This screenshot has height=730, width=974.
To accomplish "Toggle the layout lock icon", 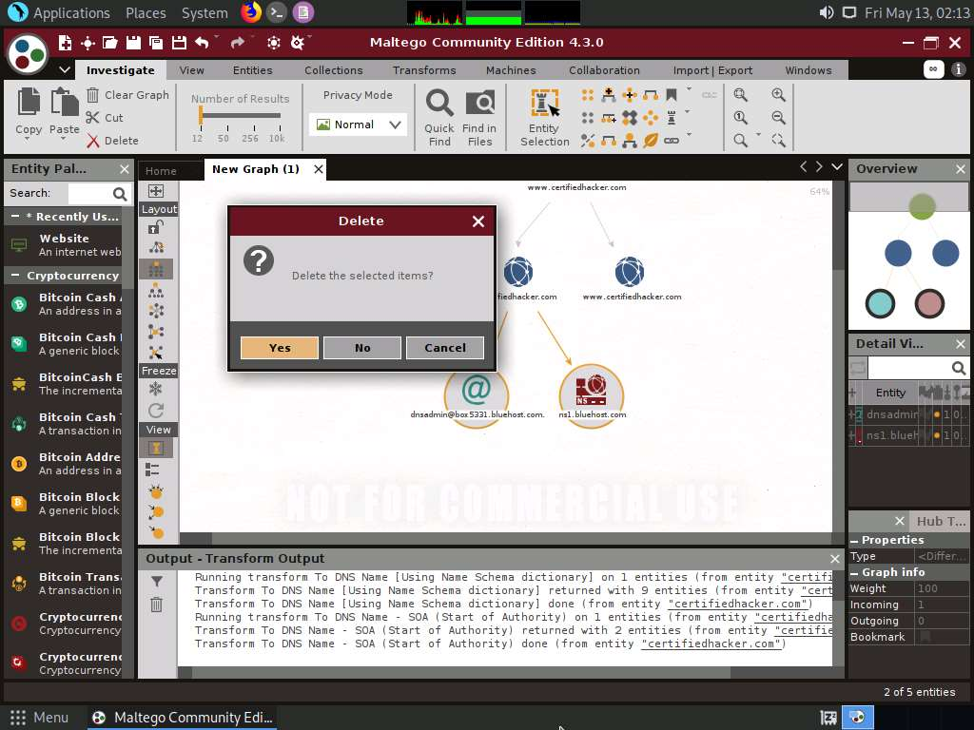I will click(155, 228).
